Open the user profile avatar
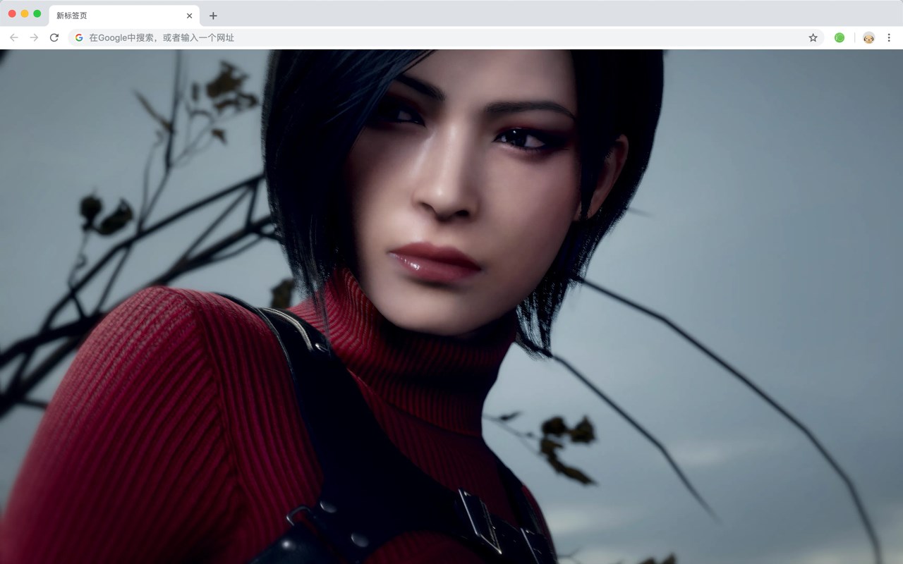Image resolution: width=903 pixels, height=564 pixels. tap(868, 37)
